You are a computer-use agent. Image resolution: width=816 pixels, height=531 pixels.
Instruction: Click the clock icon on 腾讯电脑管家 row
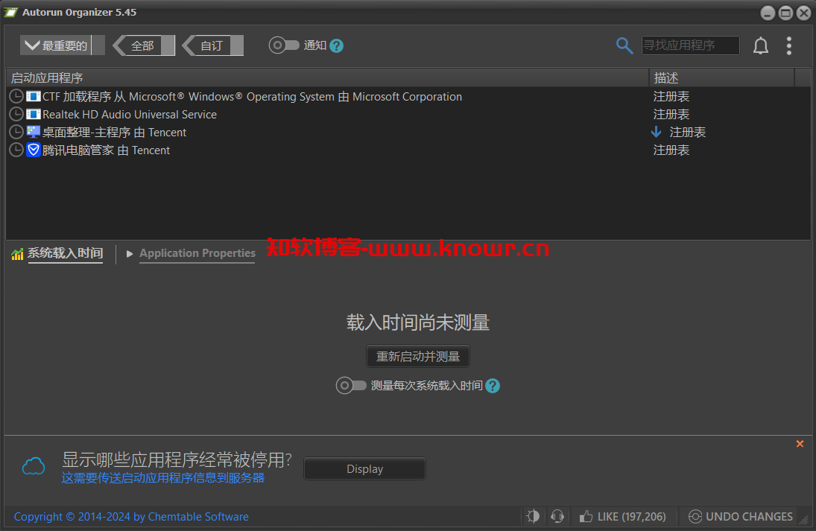(16, 150)
